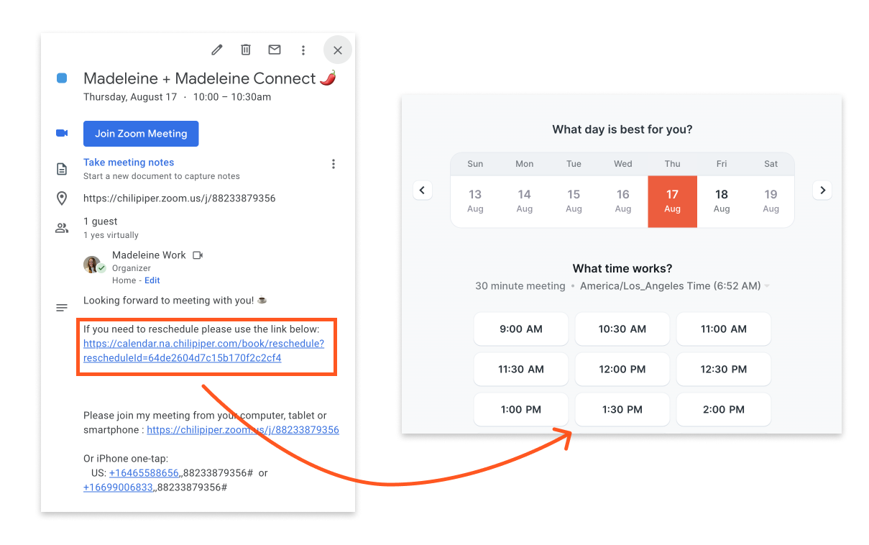869x545 pixels.
Task: Click the guests people icon
Action: tap(62, 228)
